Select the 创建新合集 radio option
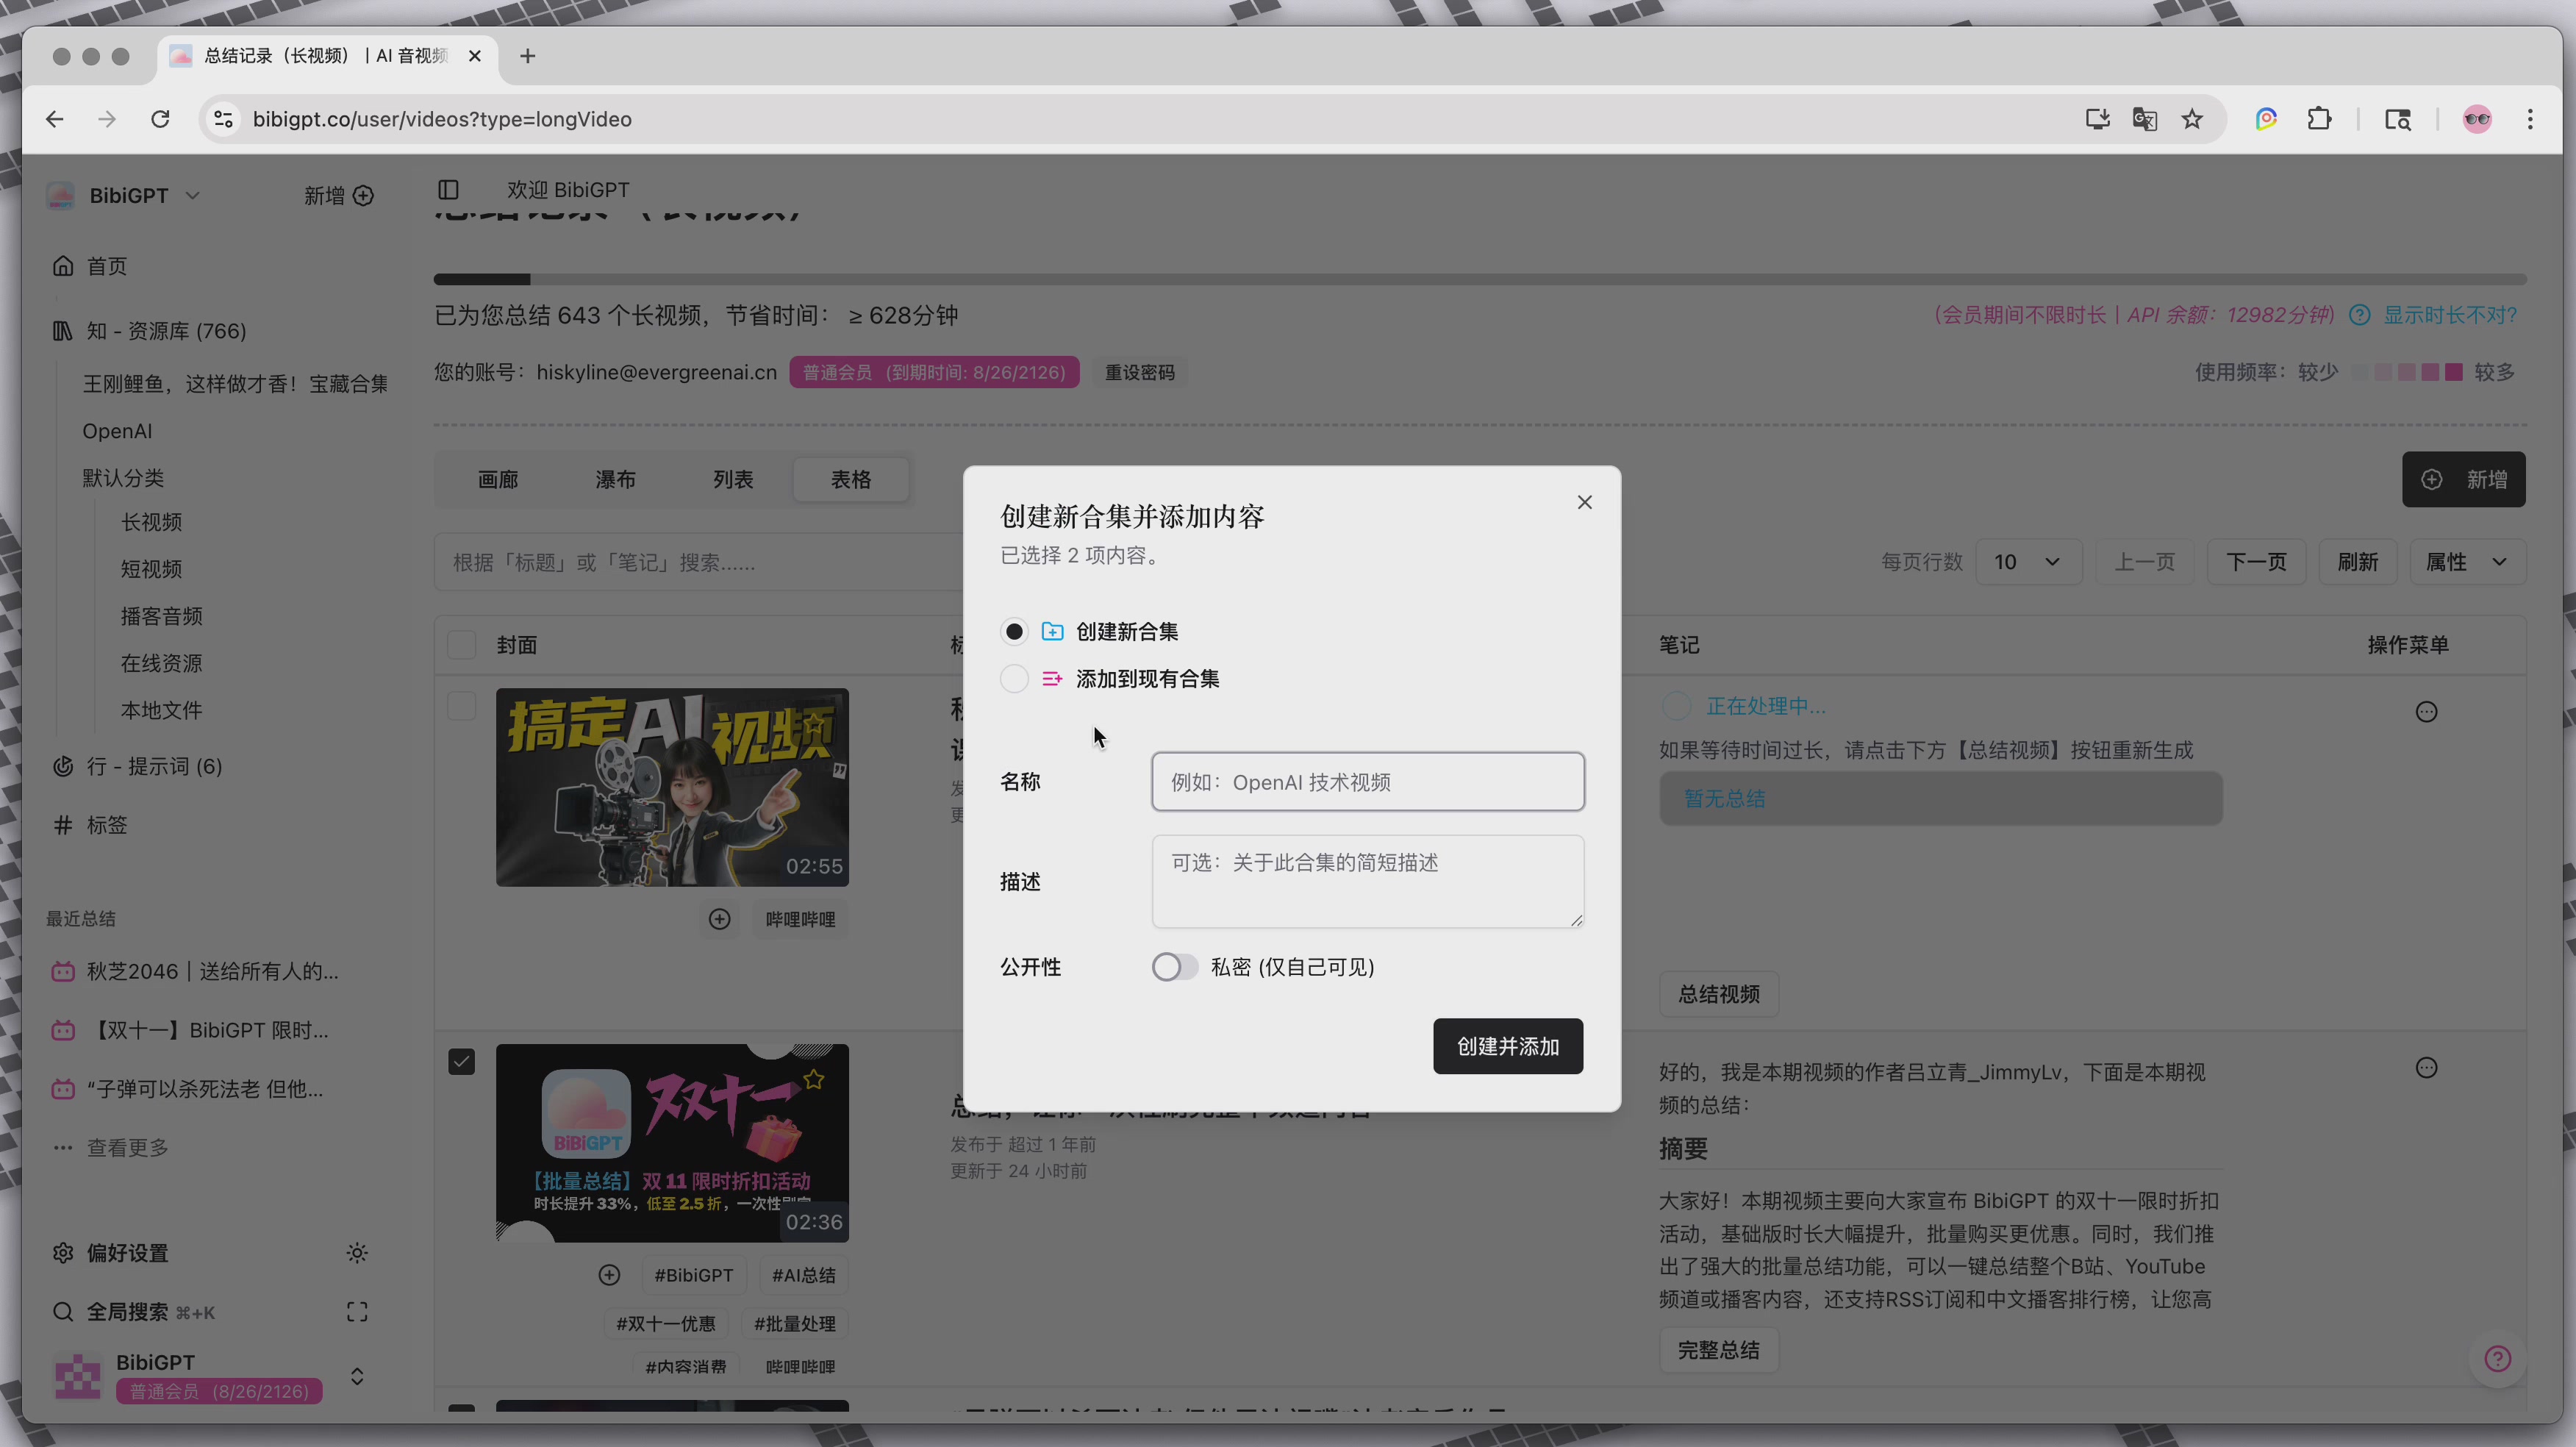Viewport: 2576px width, 1447px height. pos(1014,632)
